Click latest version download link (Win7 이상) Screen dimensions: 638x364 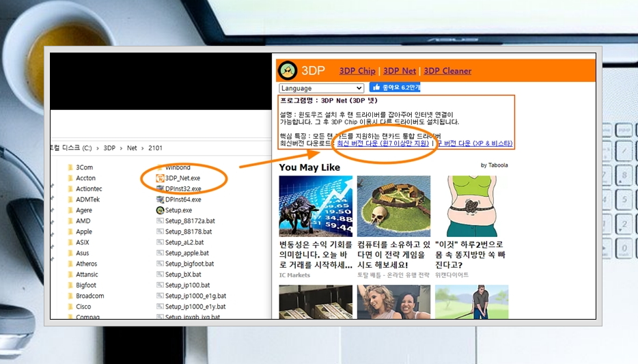[x=383, y=143]
